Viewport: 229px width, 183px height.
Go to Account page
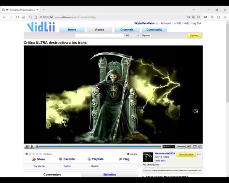tap(166, 23)
